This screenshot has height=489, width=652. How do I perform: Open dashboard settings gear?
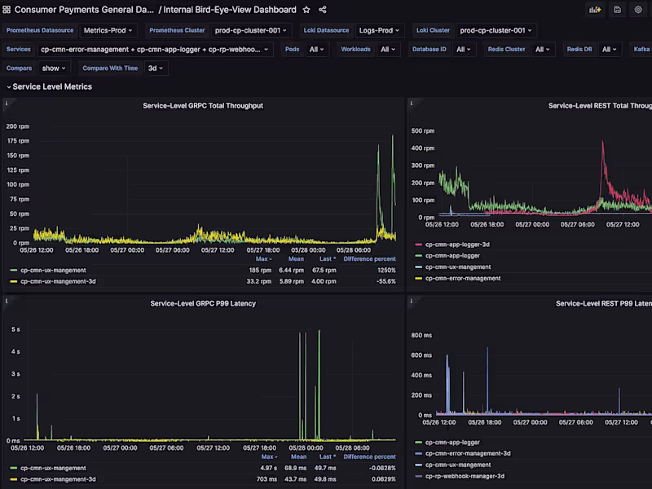pos(638,10)
